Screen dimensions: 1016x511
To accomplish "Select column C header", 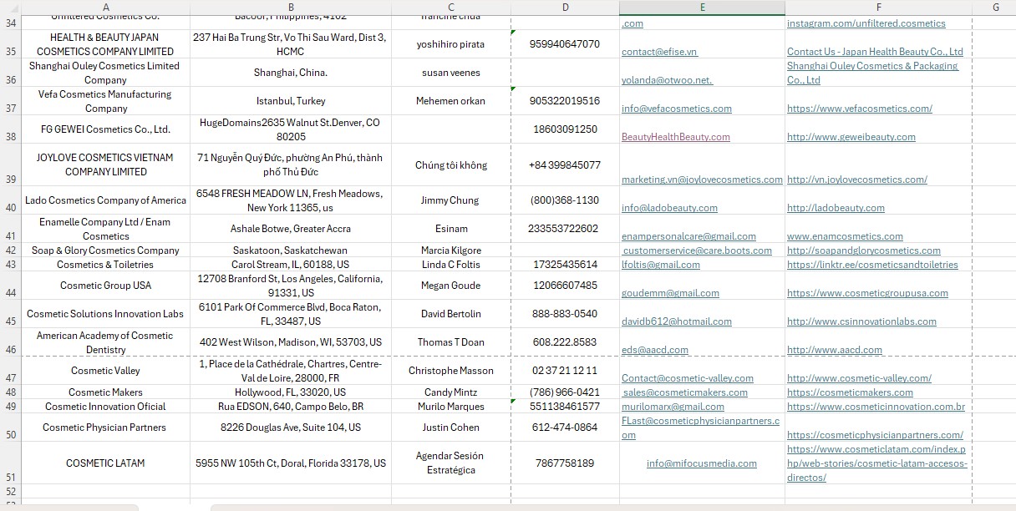I will (451, 8).
